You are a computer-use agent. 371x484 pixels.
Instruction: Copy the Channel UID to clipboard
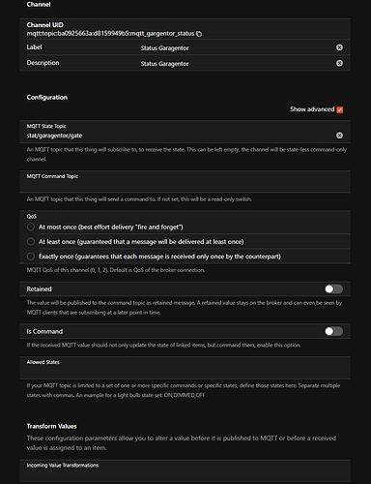coord(199,34)
